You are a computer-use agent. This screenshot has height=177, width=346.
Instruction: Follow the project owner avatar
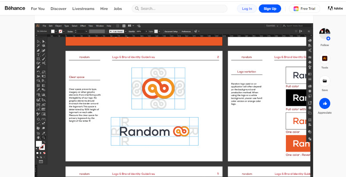[x=325, y=34]
